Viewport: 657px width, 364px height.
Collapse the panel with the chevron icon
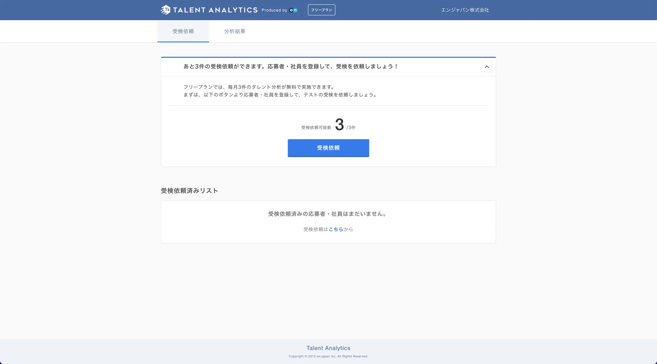[487, 67]
